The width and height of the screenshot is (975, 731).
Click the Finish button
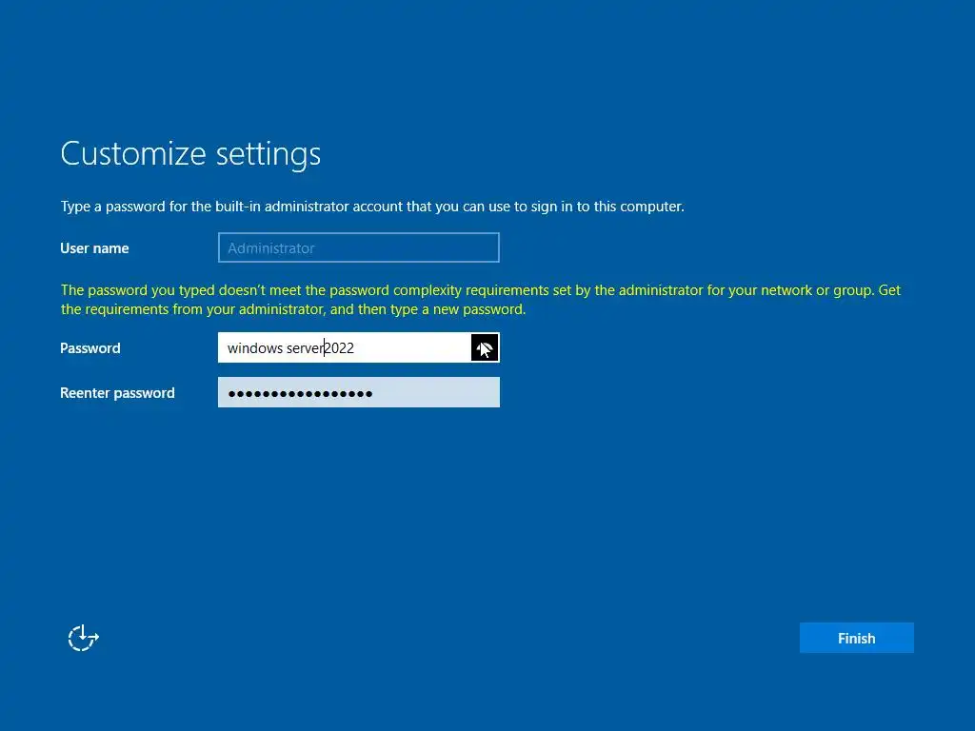pos(856,638)
